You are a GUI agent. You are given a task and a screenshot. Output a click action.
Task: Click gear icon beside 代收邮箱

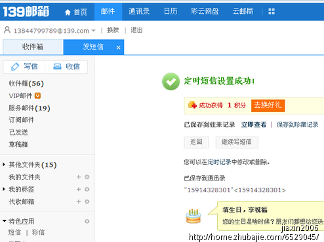coord(87,201)
